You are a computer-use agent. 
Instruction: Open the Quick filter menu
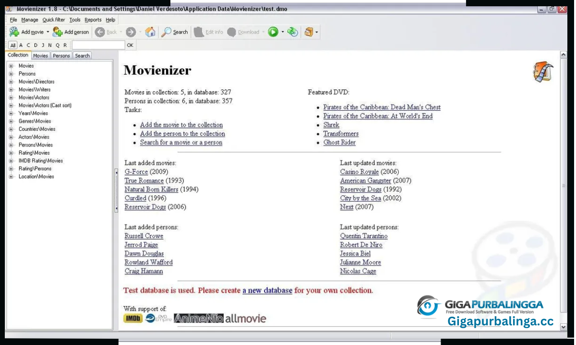[x=54, y=20]
